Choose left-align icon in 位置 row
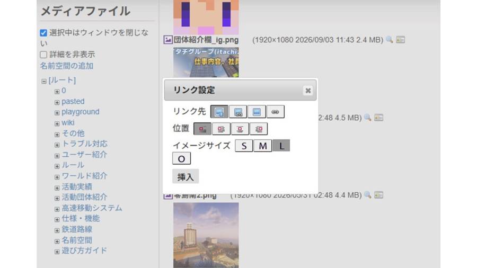The image size is (477, 268). (221, 129)
